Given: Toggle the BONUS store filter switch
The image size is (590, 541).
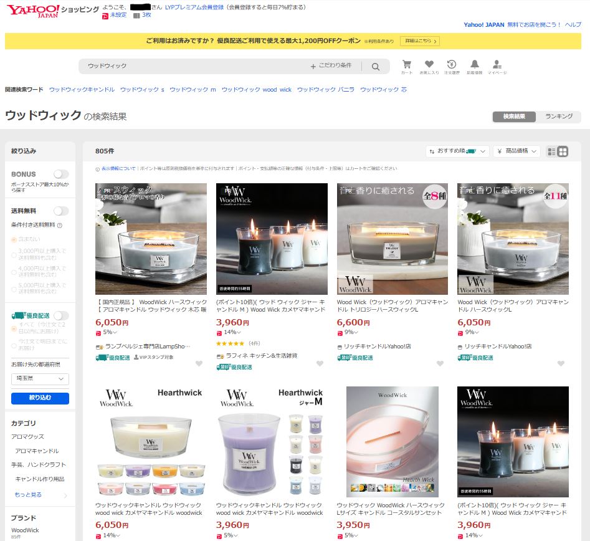Looking at the screenshot, I should 61,175.
